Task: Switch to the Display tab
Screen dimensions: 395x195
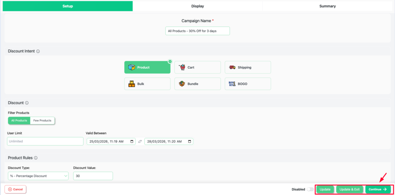Action: pyautogui.click(x=197, y=6)
